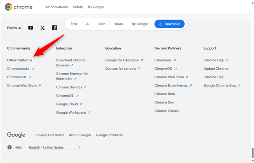Open the Google Cloud link
The width and height of the screenshot is (254, 163).
69,104
